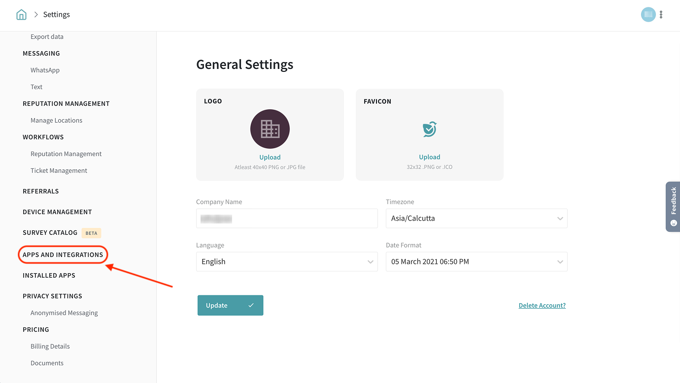Open the three-dot menu at top right
This screenshot has width=680, height=383.
(x=661, y=15)
